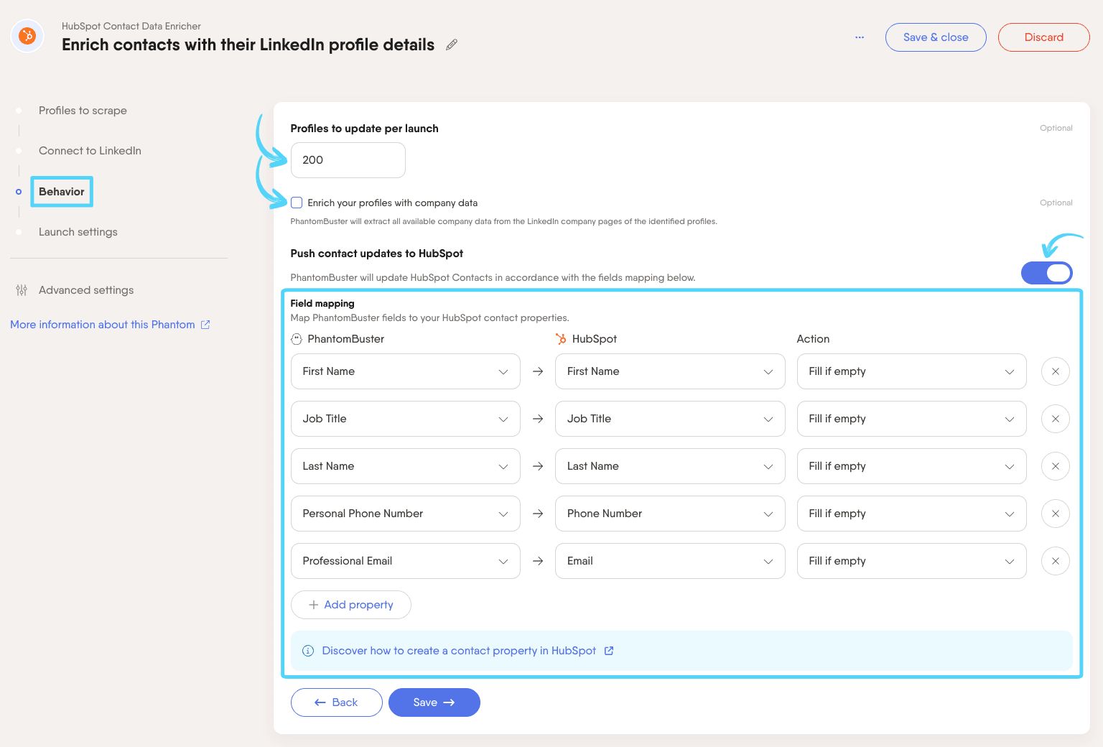The height and width of the screenshot is (747, 1103).
Task: Click the Save & close button
Action: click(x=936, y=37)
